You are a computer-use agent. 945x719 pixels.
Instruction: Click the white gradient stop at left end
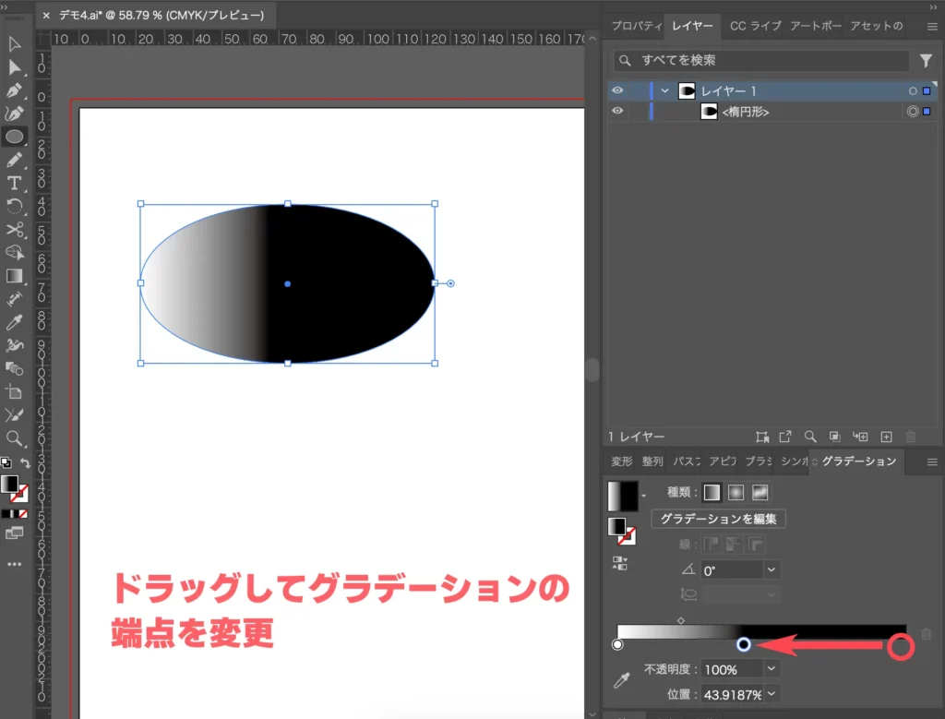(617, 644)
